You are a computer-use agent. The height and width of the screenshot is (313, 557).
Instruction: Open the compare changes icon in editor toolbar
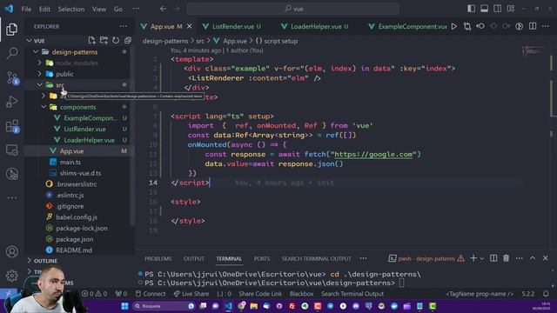[467, 26]
